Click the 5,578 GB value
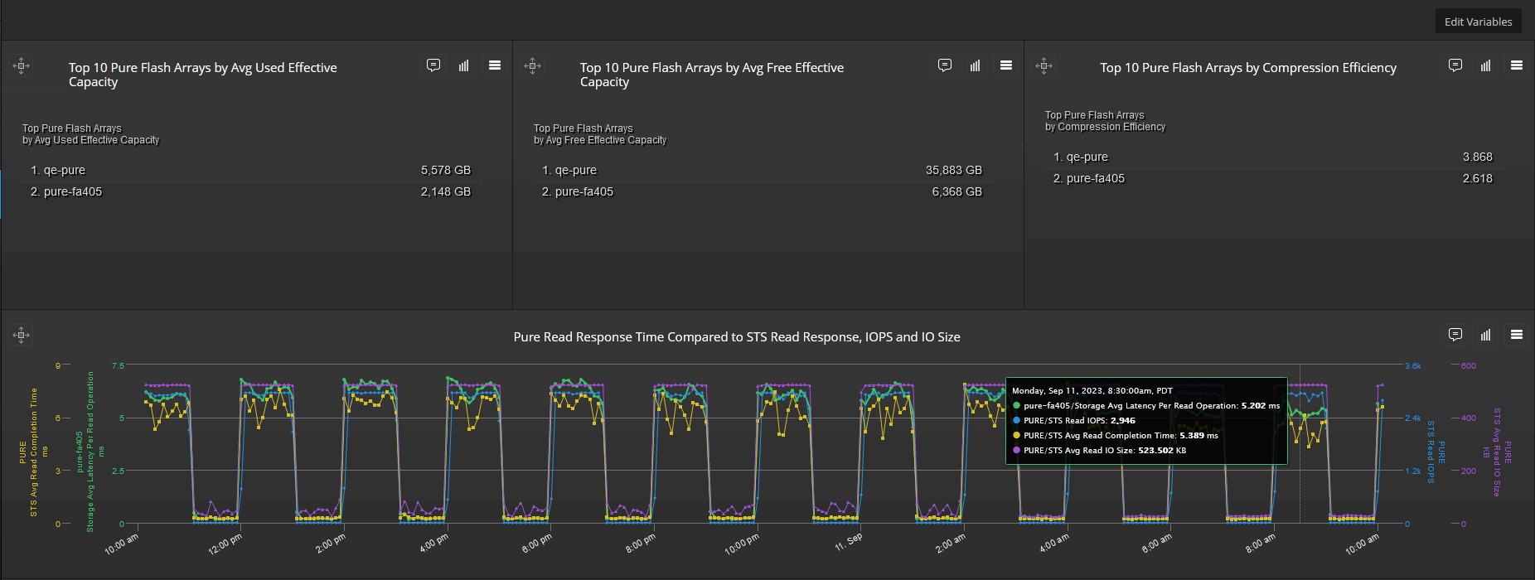 tap(446, 170)
